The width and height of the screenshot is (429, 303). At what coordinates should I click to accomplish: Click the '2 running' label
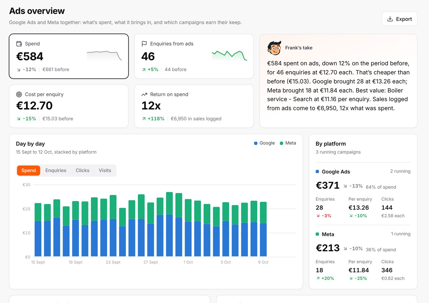pos(400,171)
